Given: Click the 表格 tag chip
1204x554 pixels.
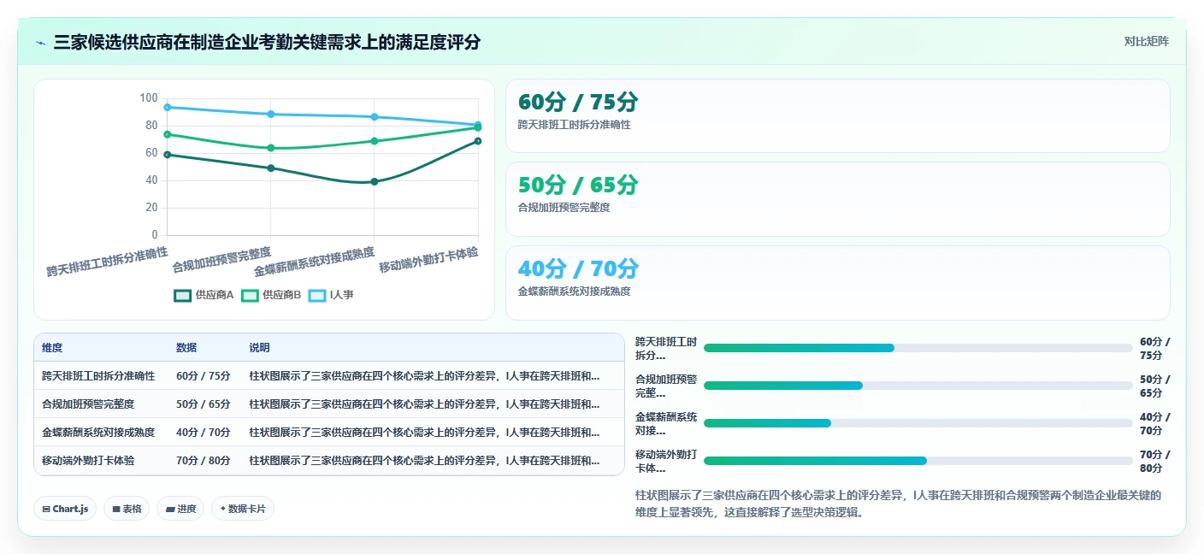Looking at the screenshot, I should [x=127, y=509].
